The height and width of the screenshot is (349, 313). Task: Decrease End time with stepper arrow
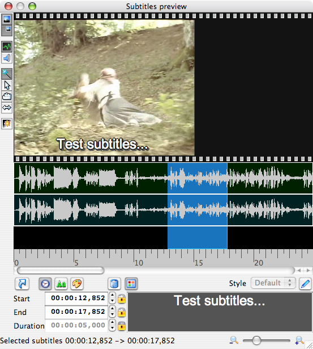click(112, 315)
